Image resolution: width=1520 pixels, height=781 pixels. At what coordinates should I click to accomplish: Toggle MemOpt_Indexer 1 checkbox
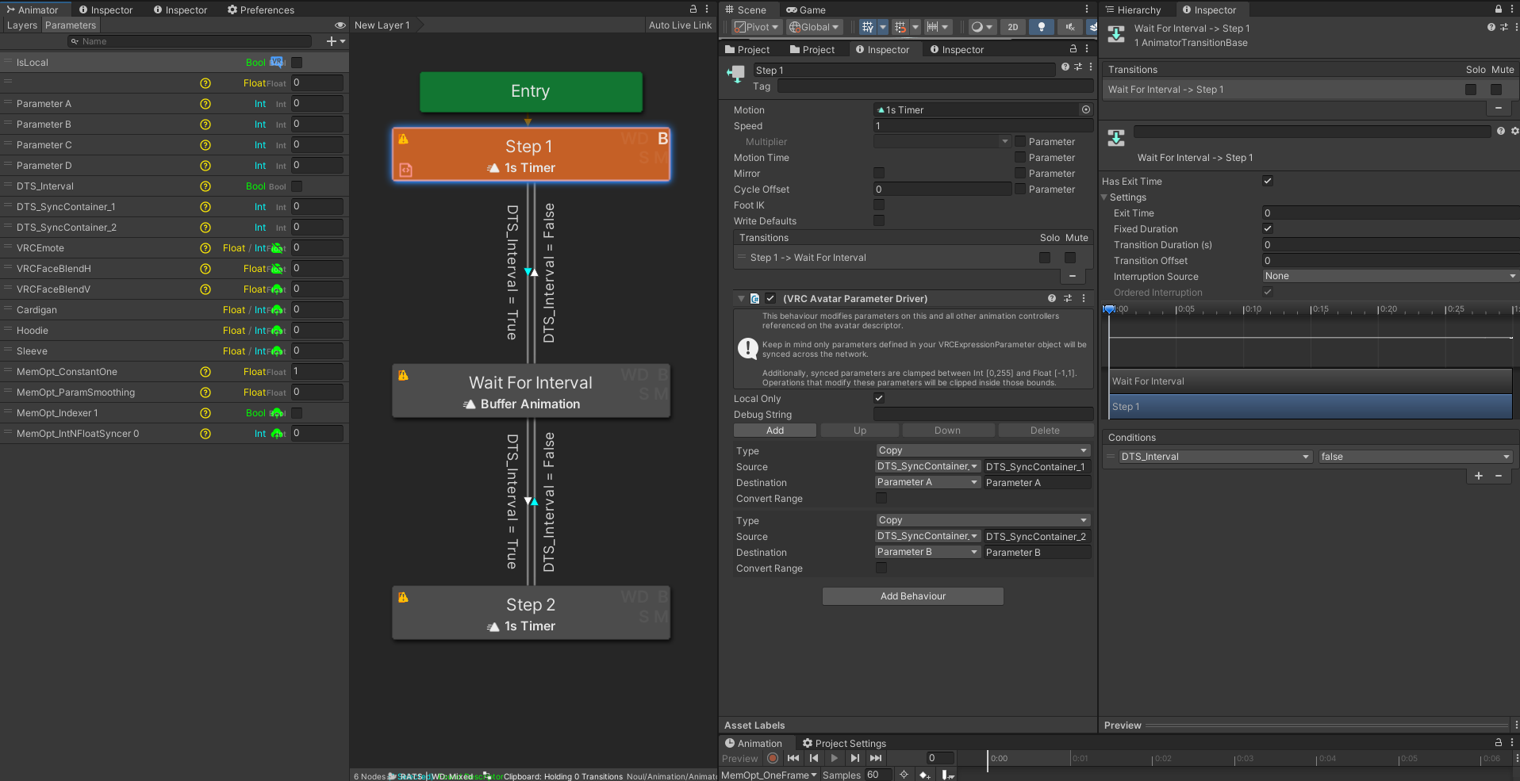(x=297, y=413)
